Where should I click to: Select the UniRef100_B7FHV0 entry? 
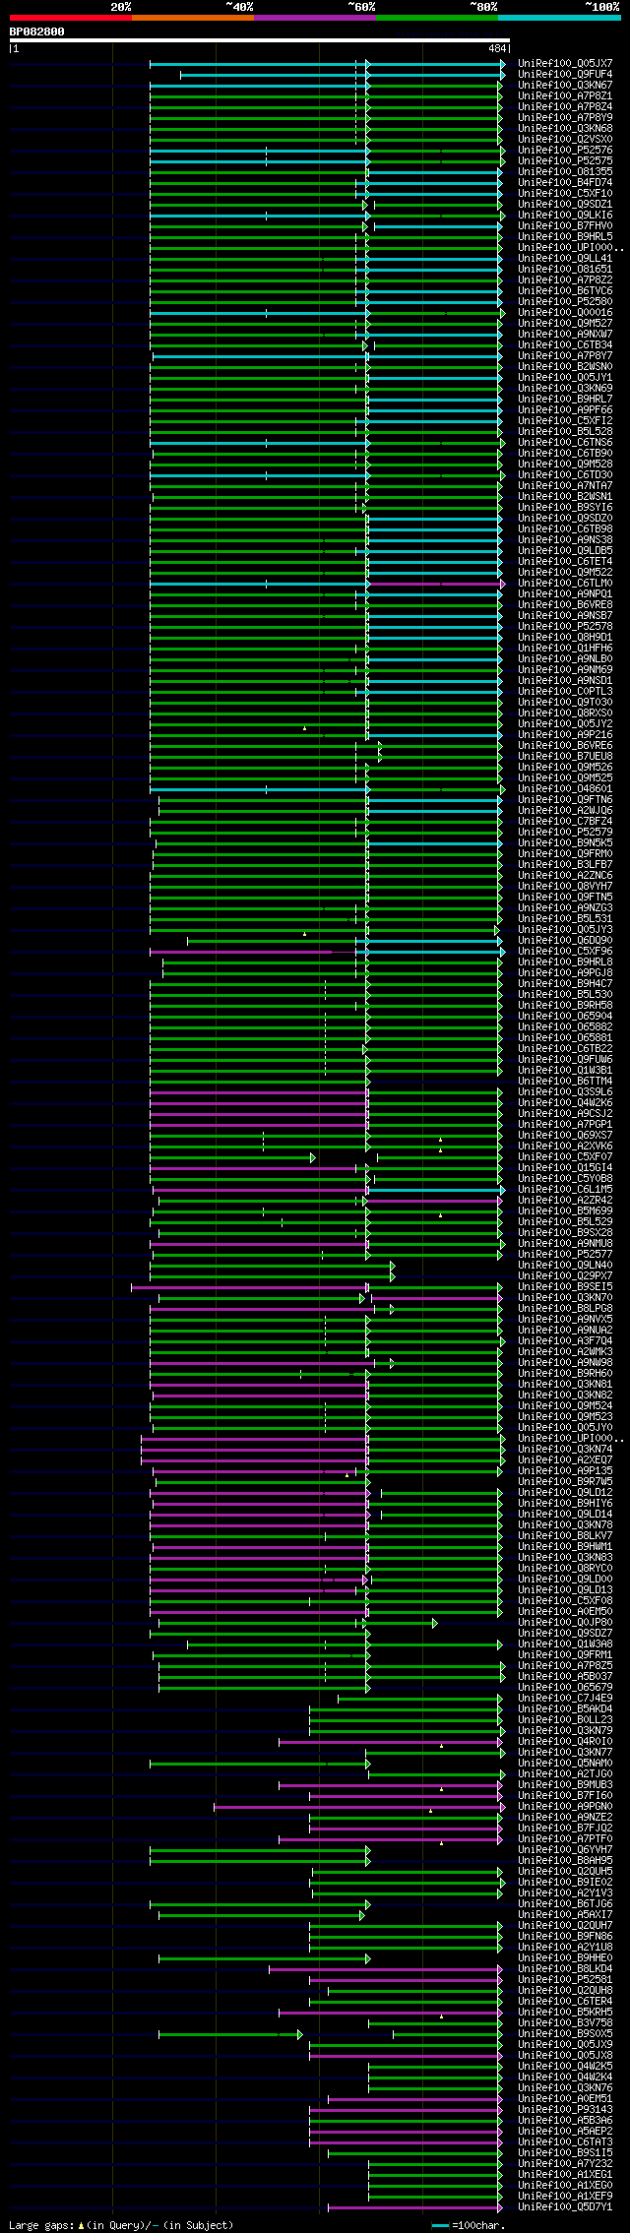click(565, 225)
